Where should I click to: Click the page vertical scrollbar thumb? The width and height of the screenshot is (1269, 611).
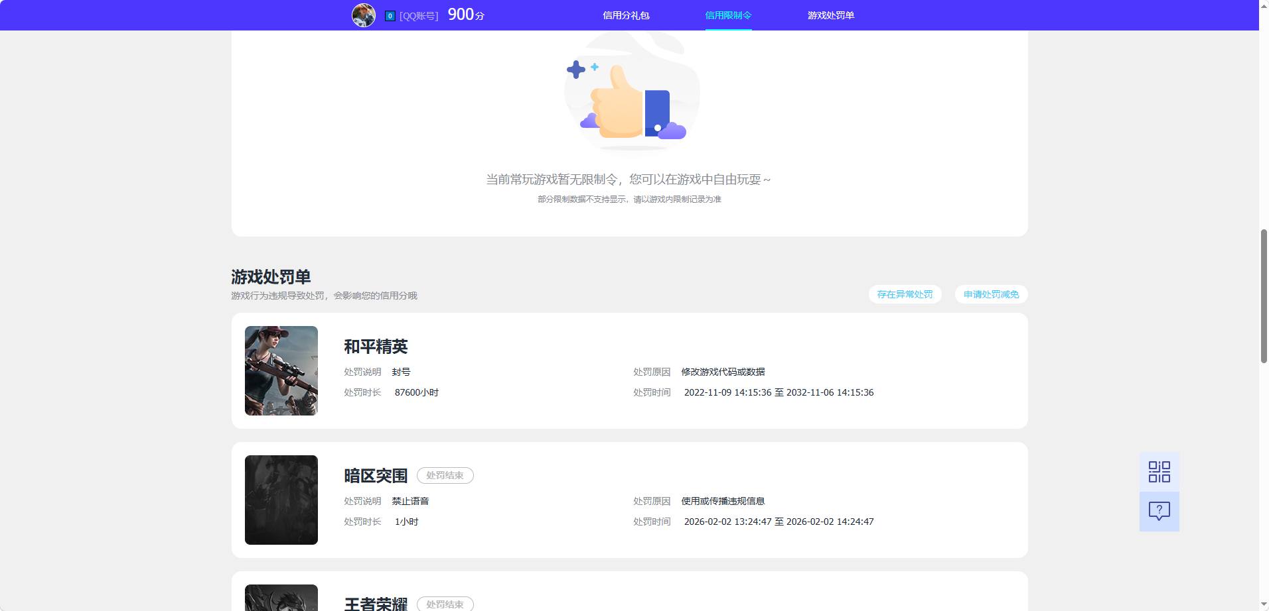coord(1264,296)
